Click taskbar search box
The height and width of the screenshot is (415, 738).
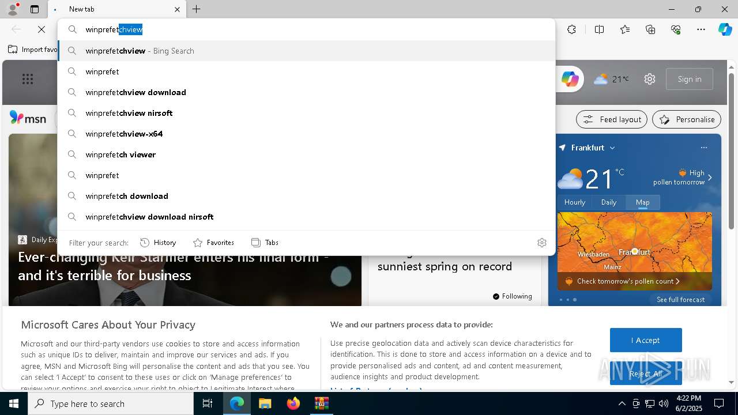(x=111, y=403)
